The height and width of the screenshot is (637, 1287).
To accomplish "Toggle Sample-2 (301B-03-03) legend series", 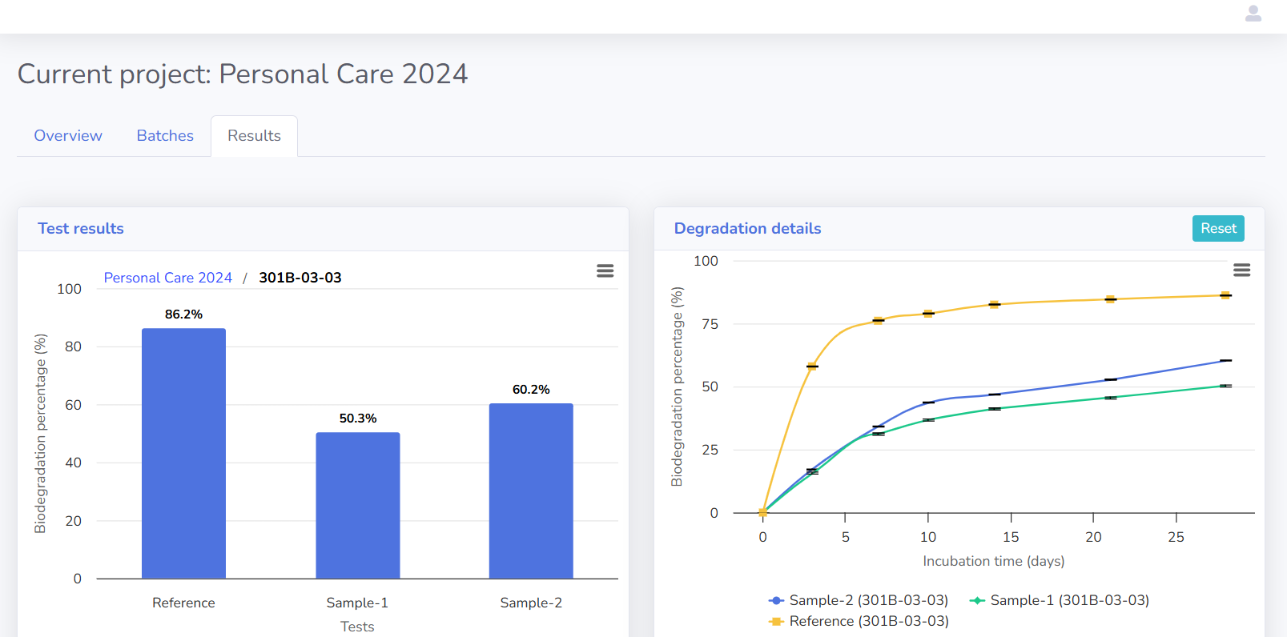I will (x=859, y=600).
